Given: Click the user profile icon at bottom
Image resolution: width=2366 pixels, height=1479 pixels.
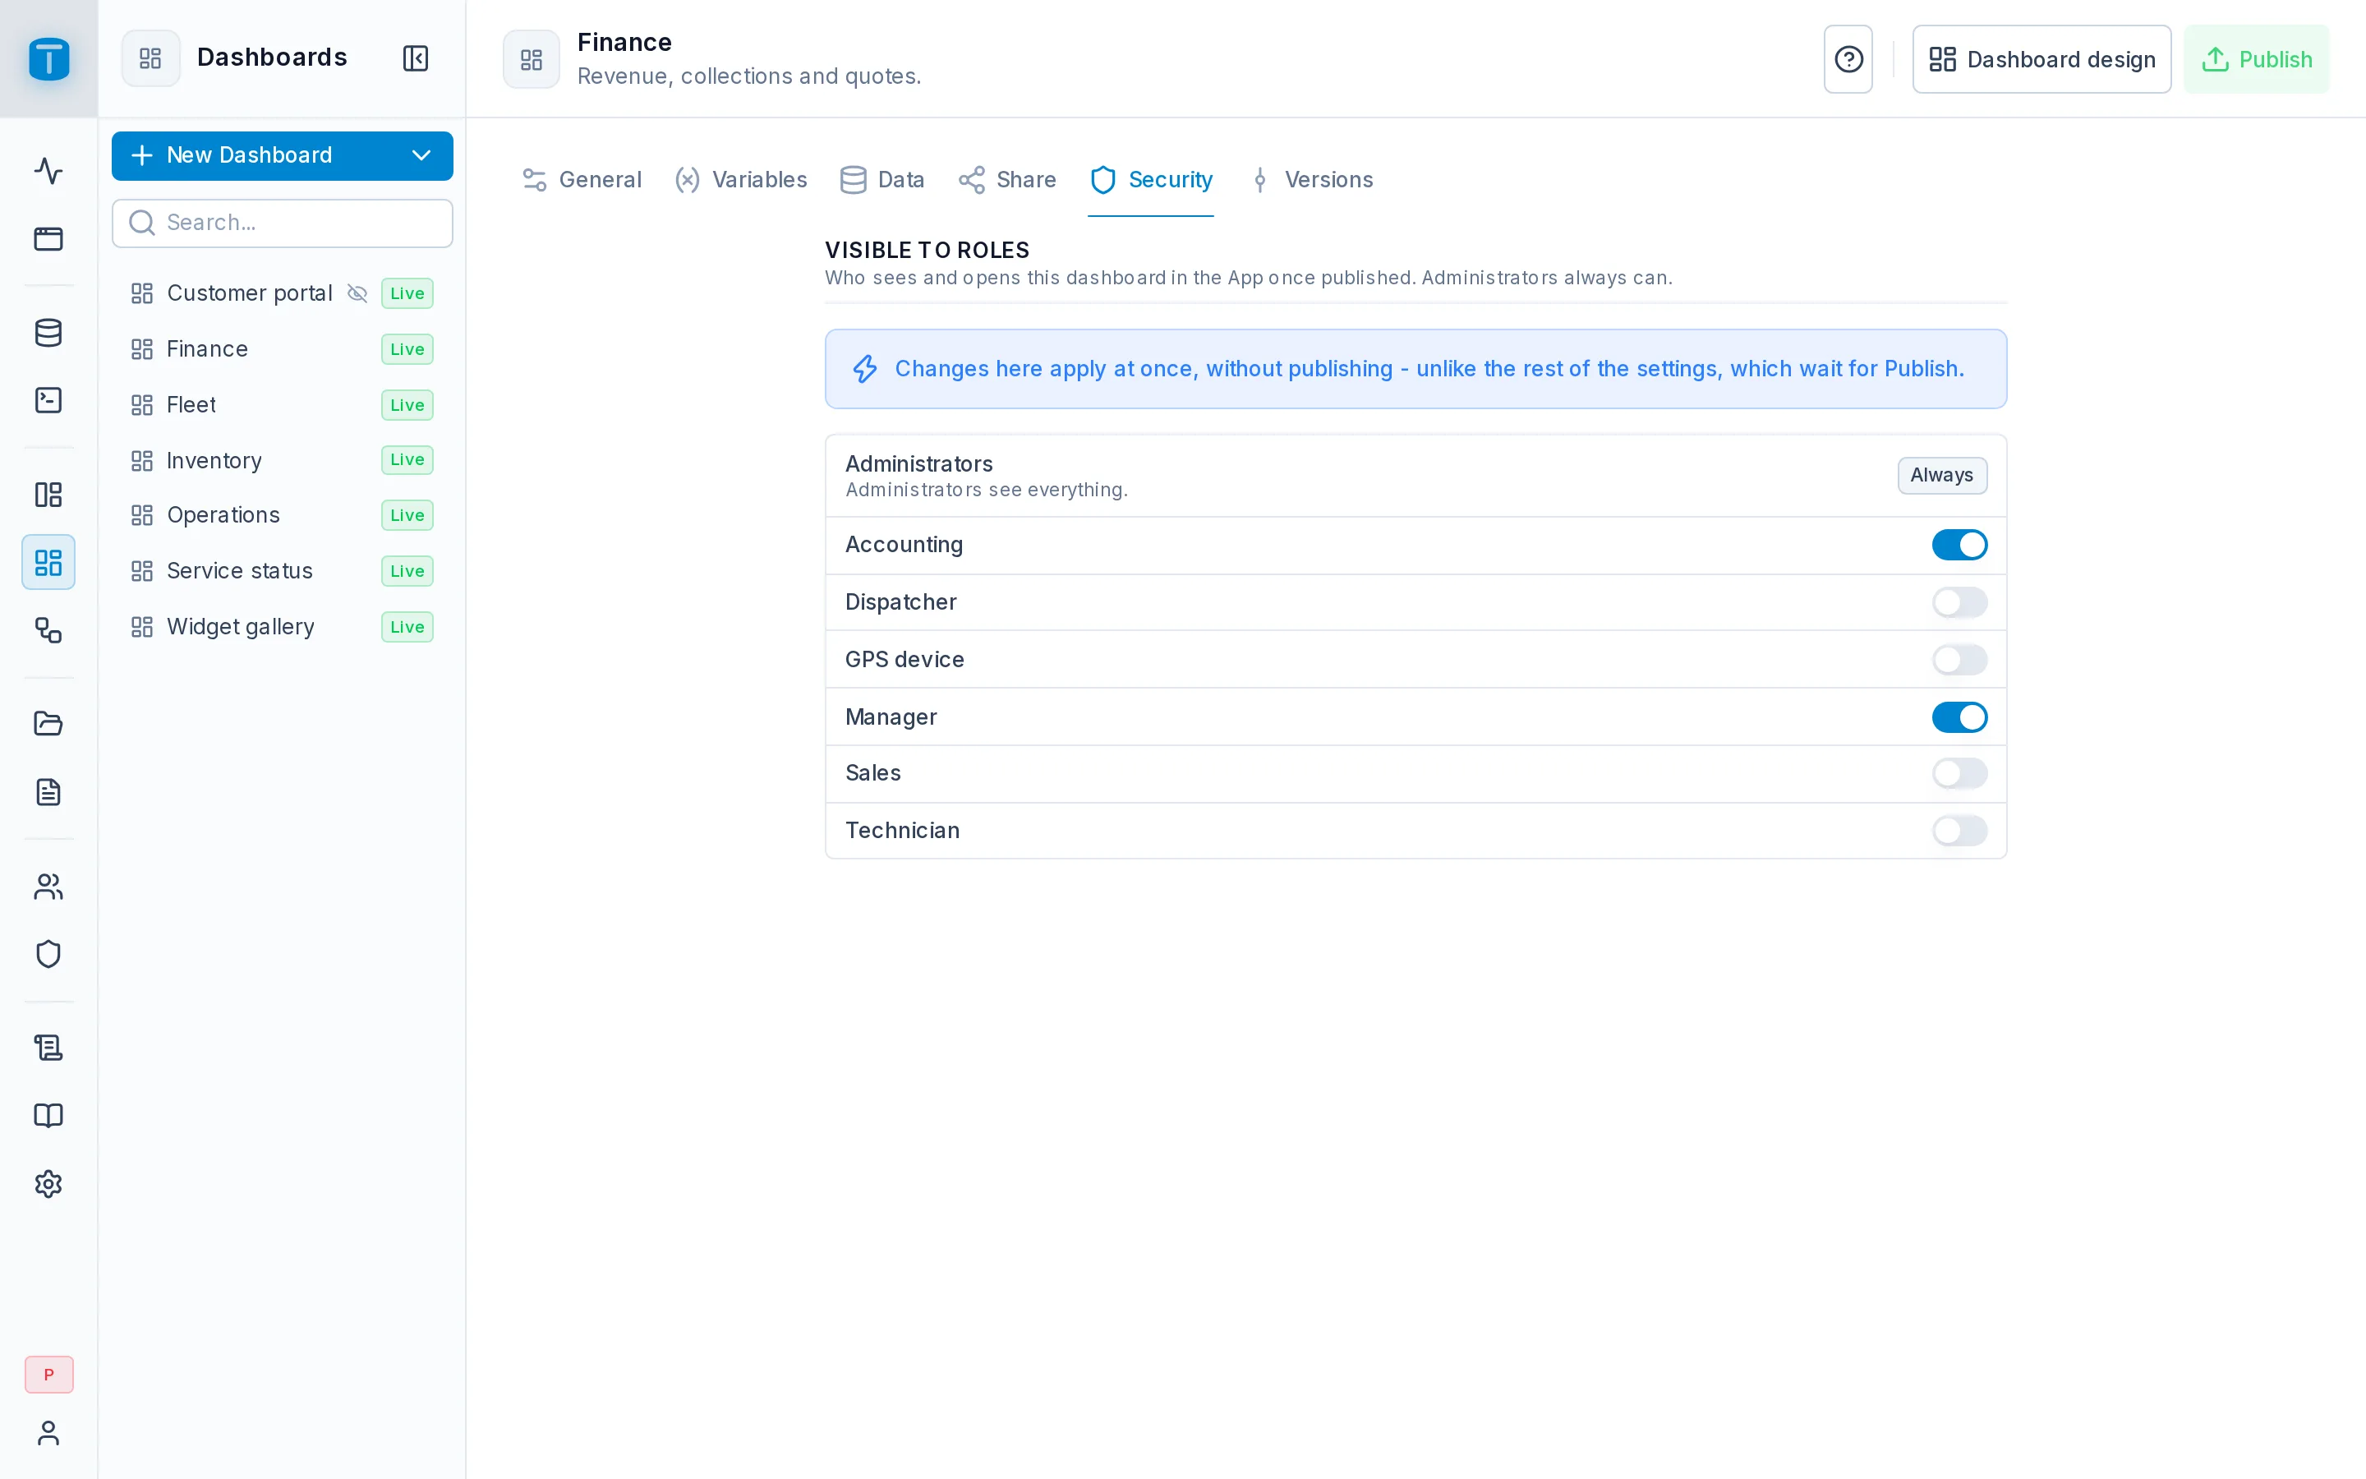Looking at the screenshot, I should [48, 1433].
